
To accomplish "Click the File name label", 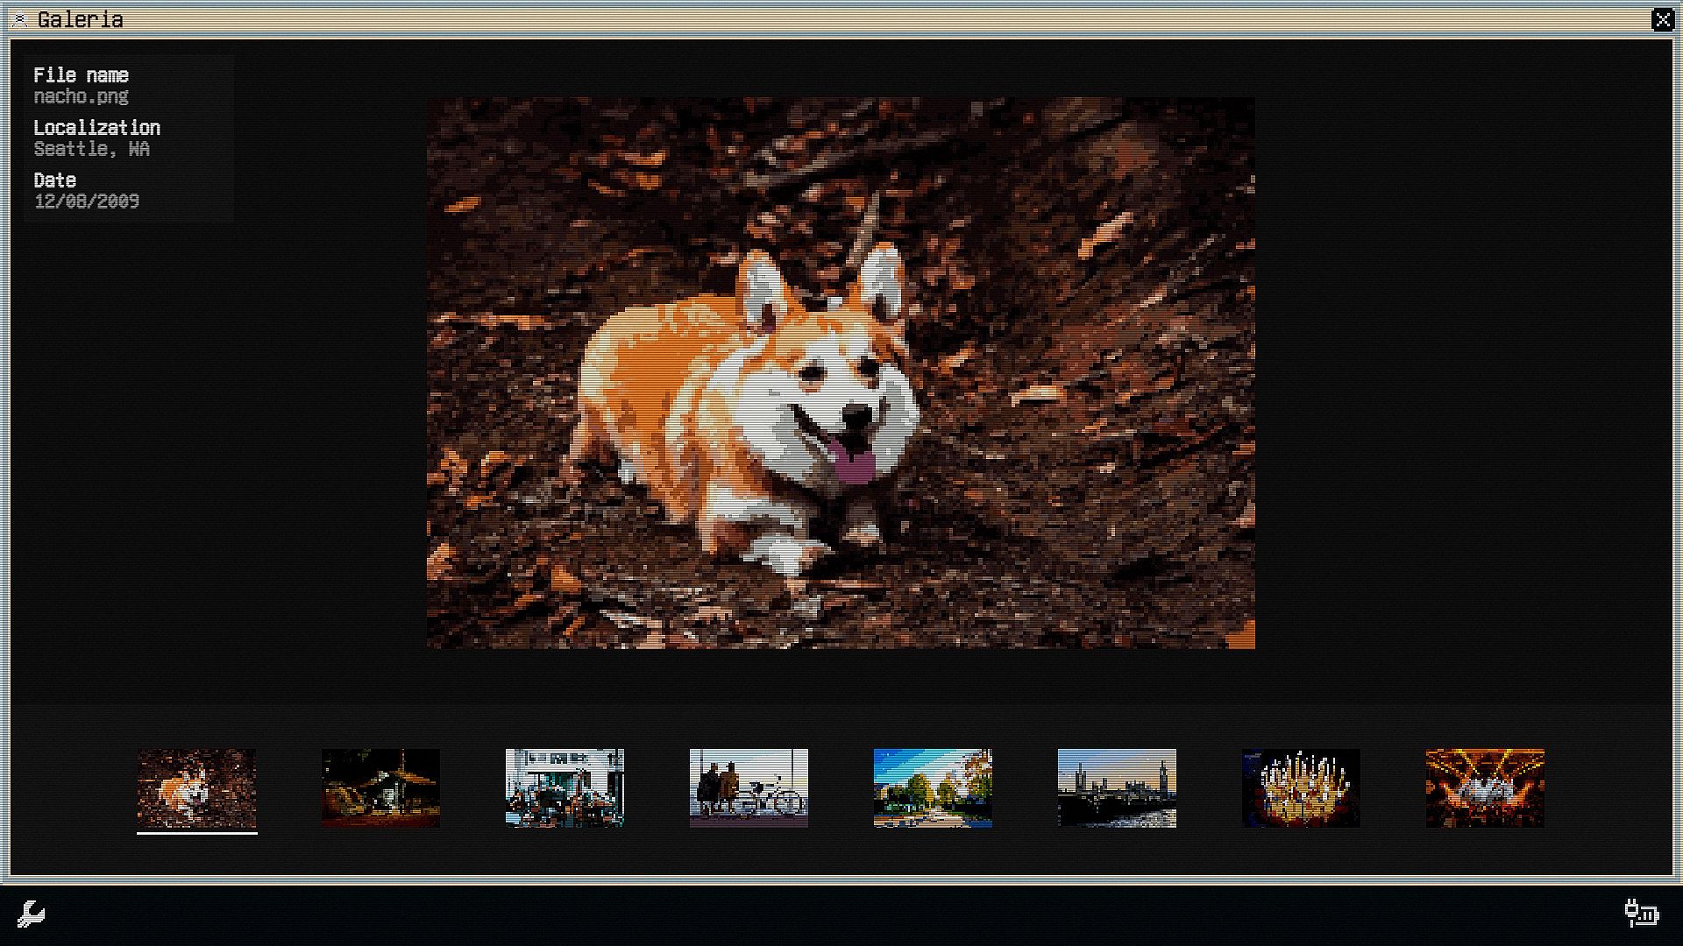I will click(81, 75).
